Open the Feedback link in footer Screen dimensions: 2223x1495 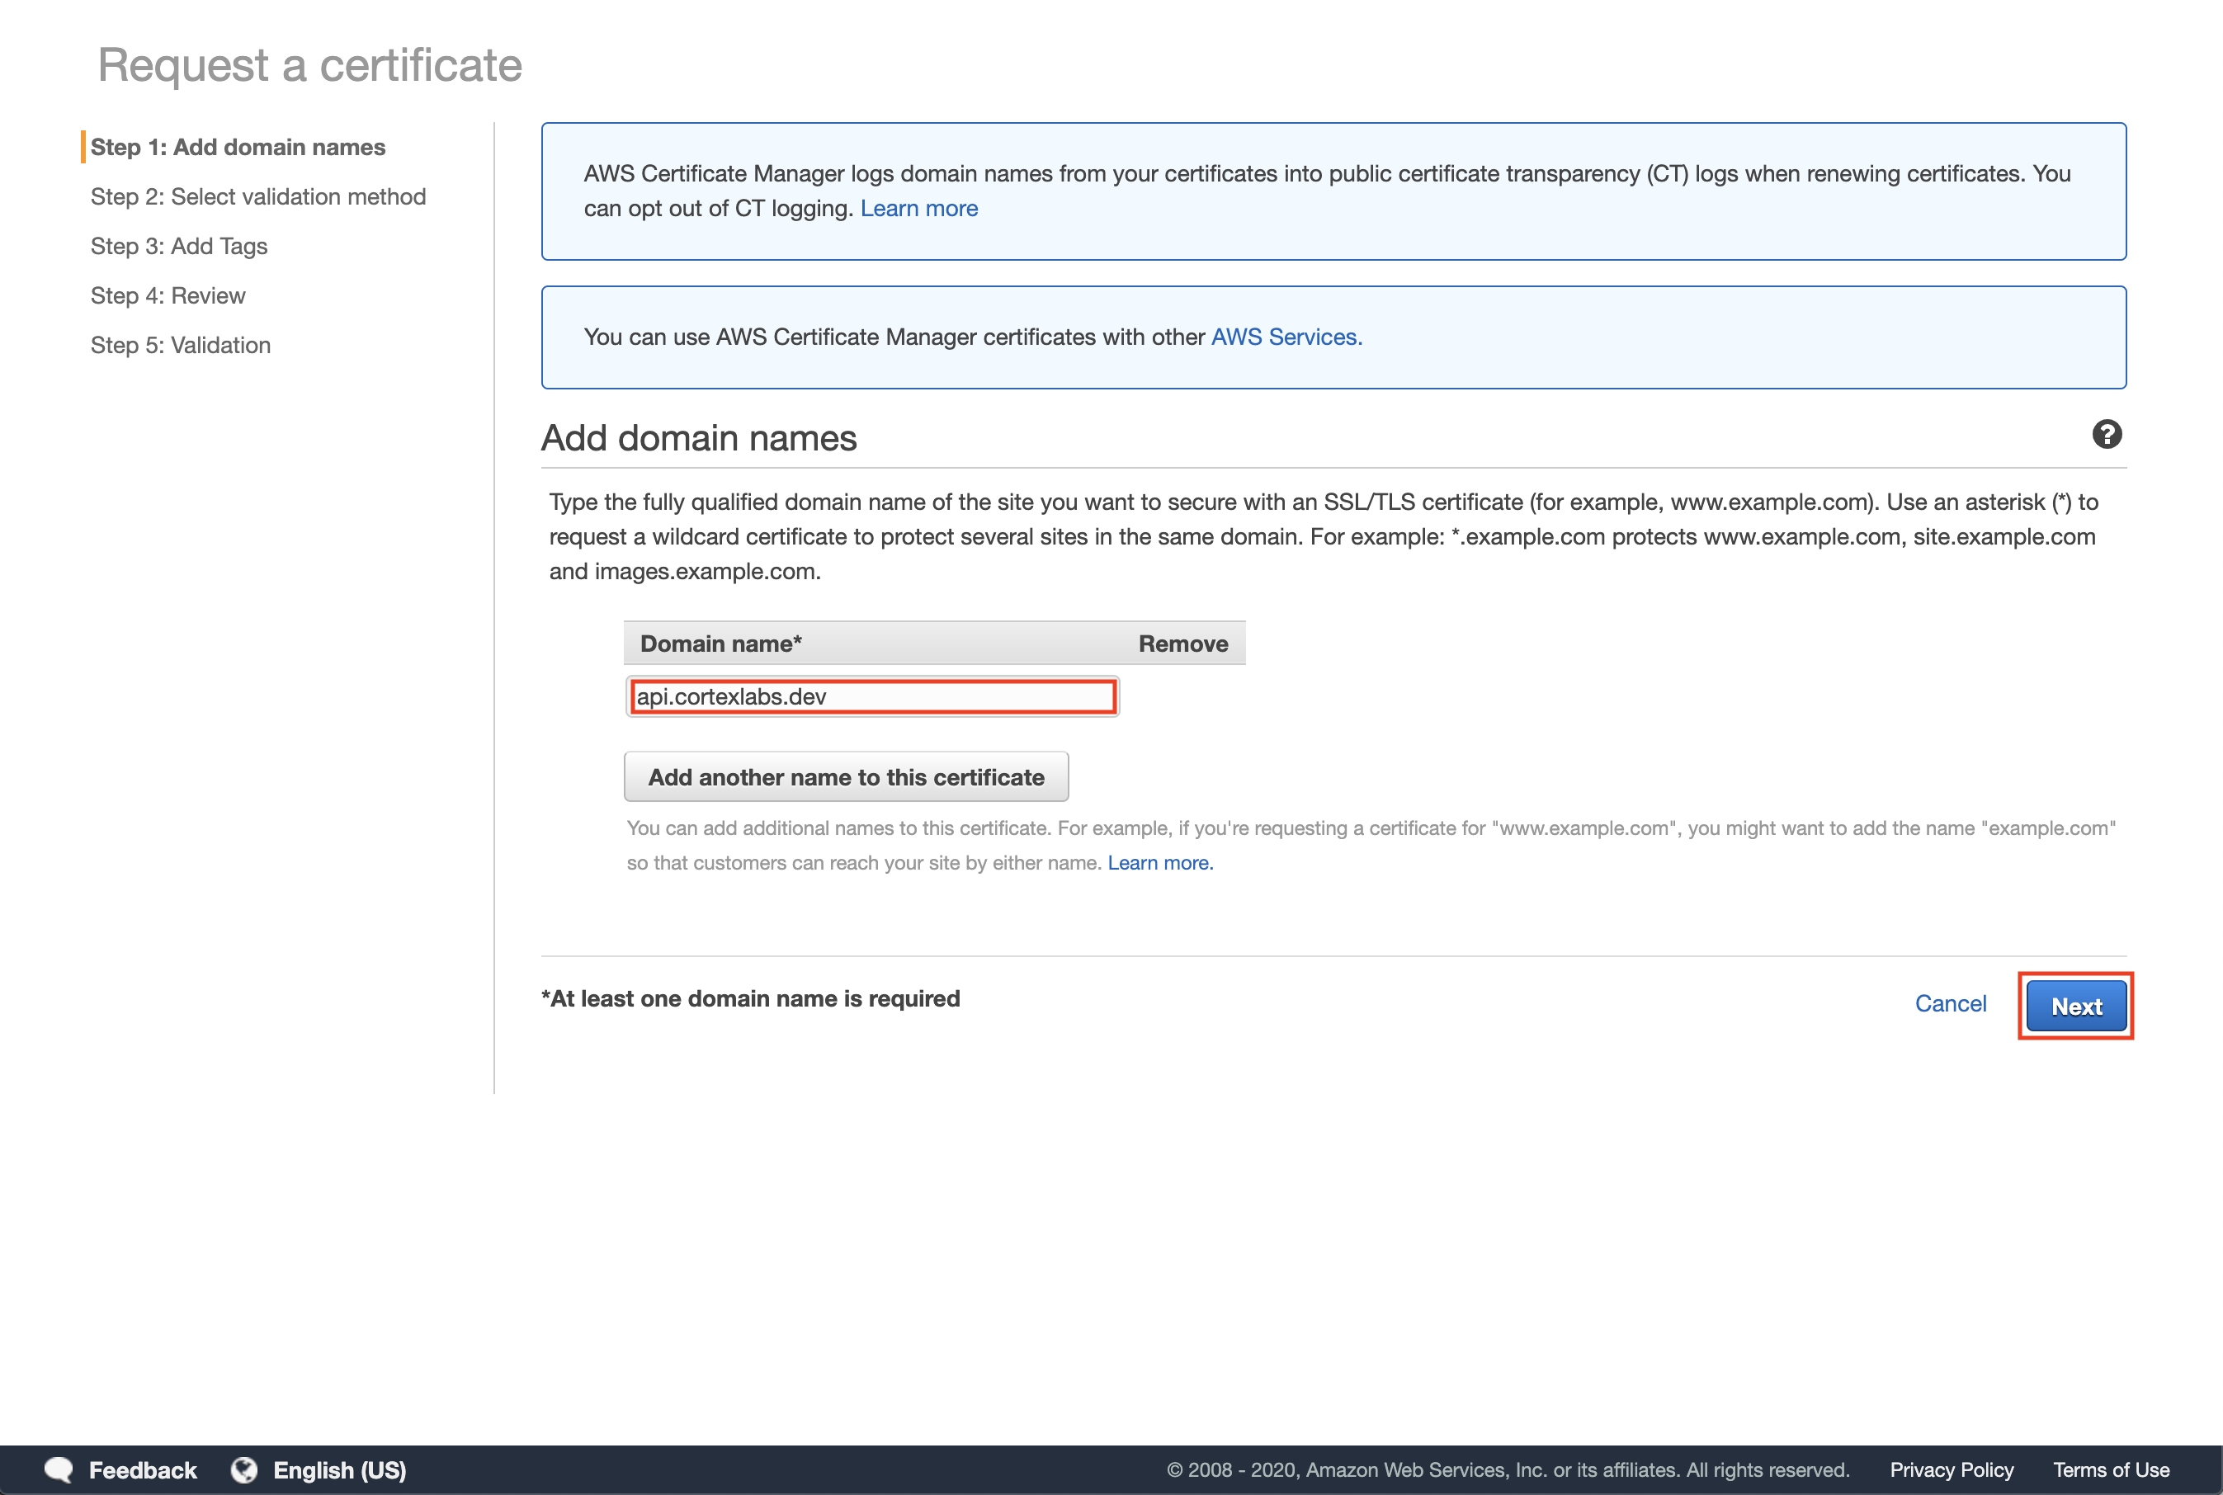pyautogui.click(x=142, y=1469)
